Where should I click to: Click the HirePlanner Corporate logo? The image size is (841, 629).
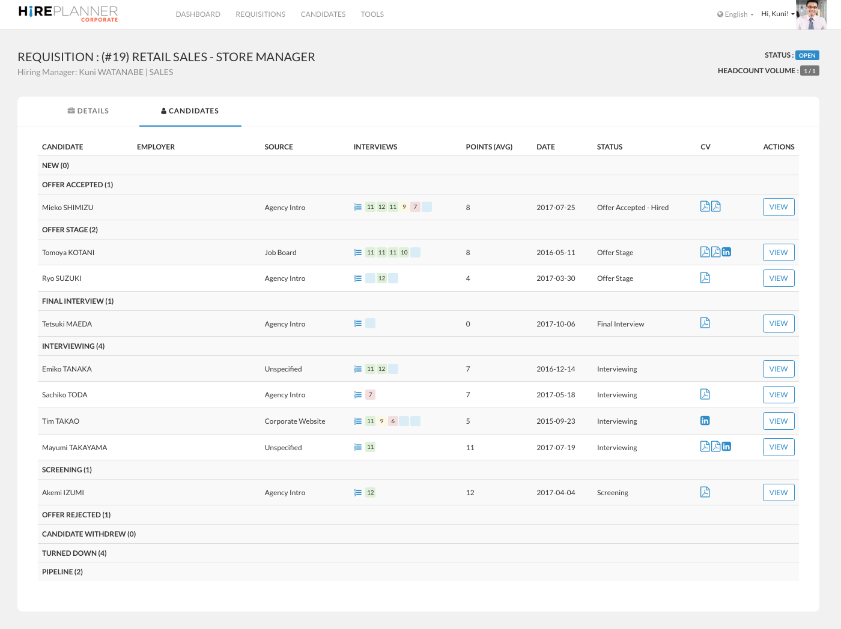68,13
